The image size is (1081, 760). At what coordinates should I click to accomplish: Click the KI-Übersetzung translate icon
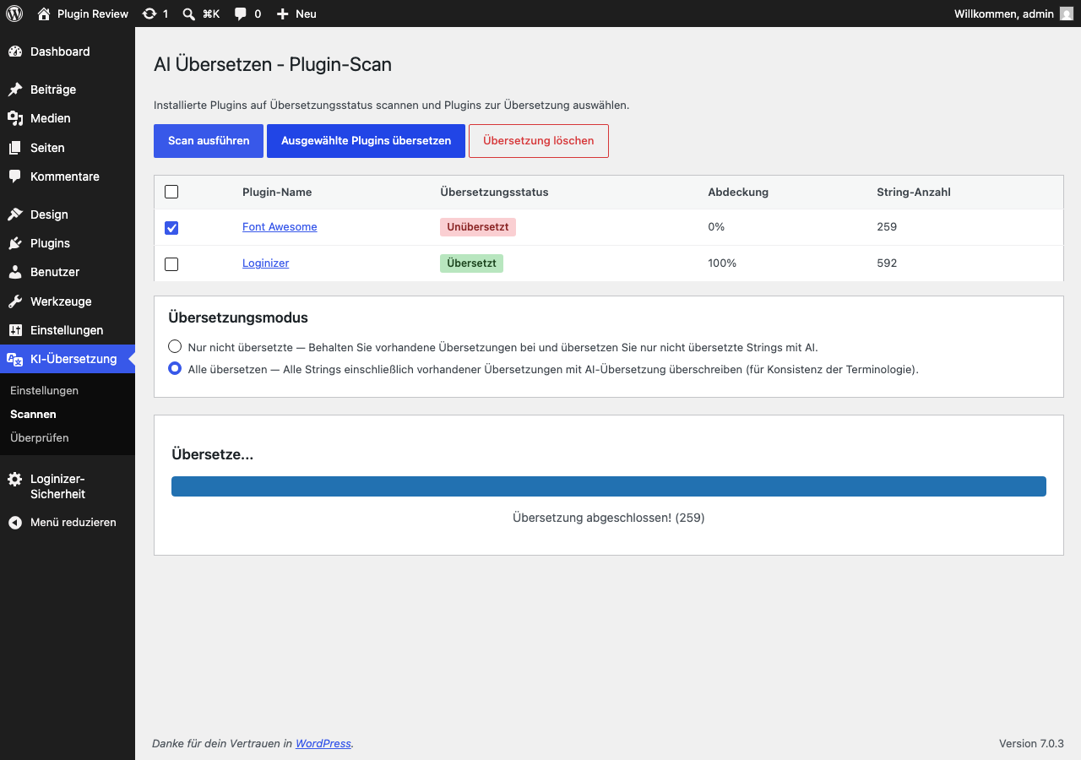point(15,359)
